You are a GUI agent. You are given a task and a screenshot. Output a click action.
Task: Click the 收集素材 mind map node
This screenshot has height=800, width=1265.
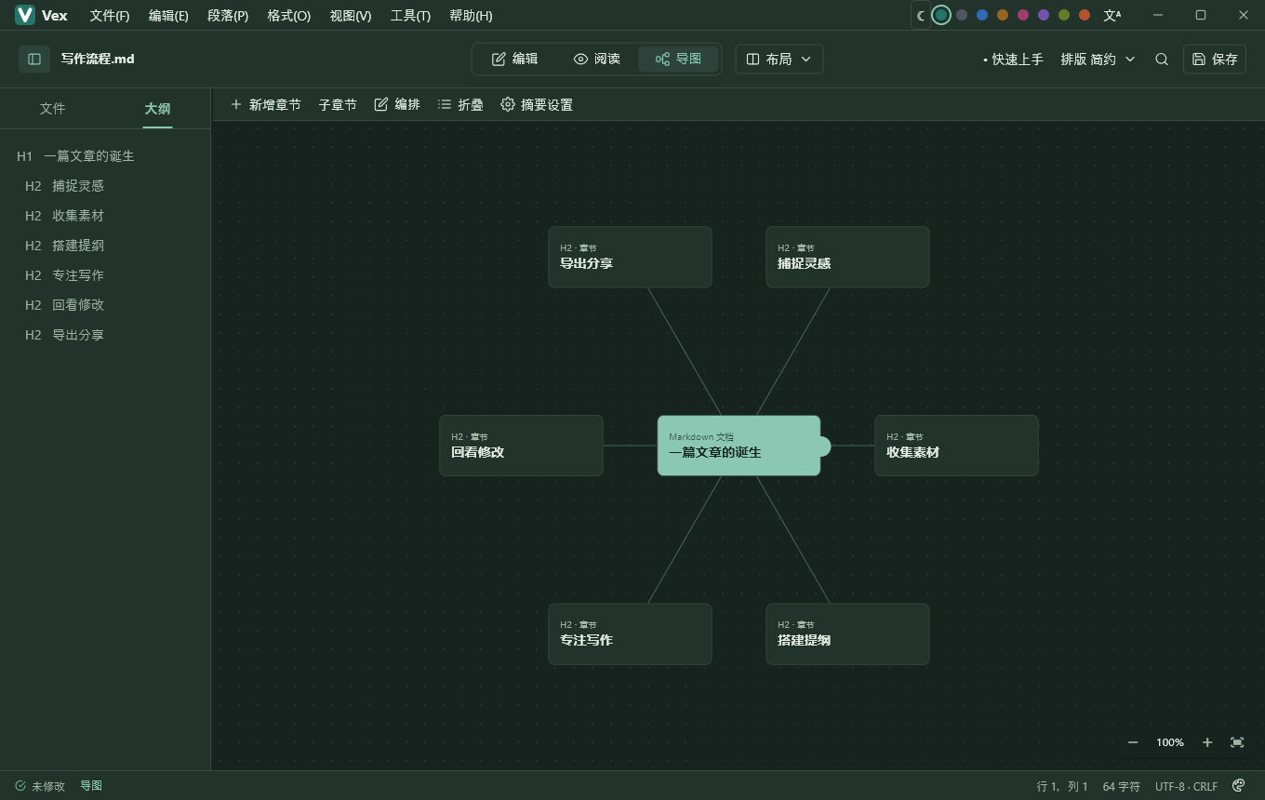(x=956, y=446)
